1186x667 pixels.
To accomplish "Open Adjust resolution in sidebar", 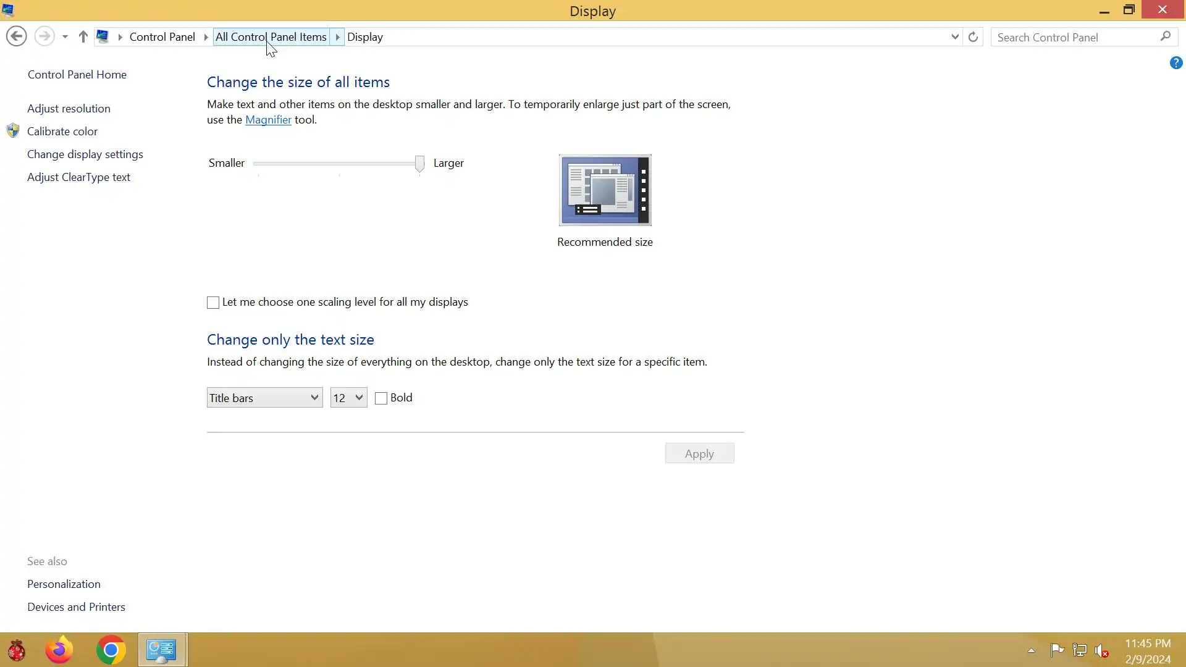I will [69, 109].
